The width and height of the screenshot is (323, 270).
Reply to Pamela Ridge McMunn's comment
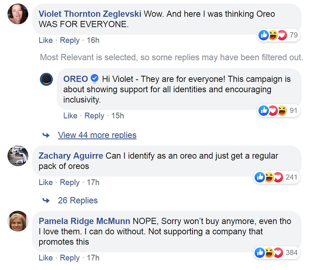point(69,258)
